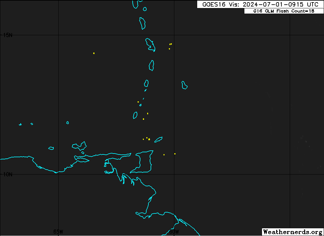Click the Grenada island outline
Screen dimensions: 324x236
(x=135, y=115)
